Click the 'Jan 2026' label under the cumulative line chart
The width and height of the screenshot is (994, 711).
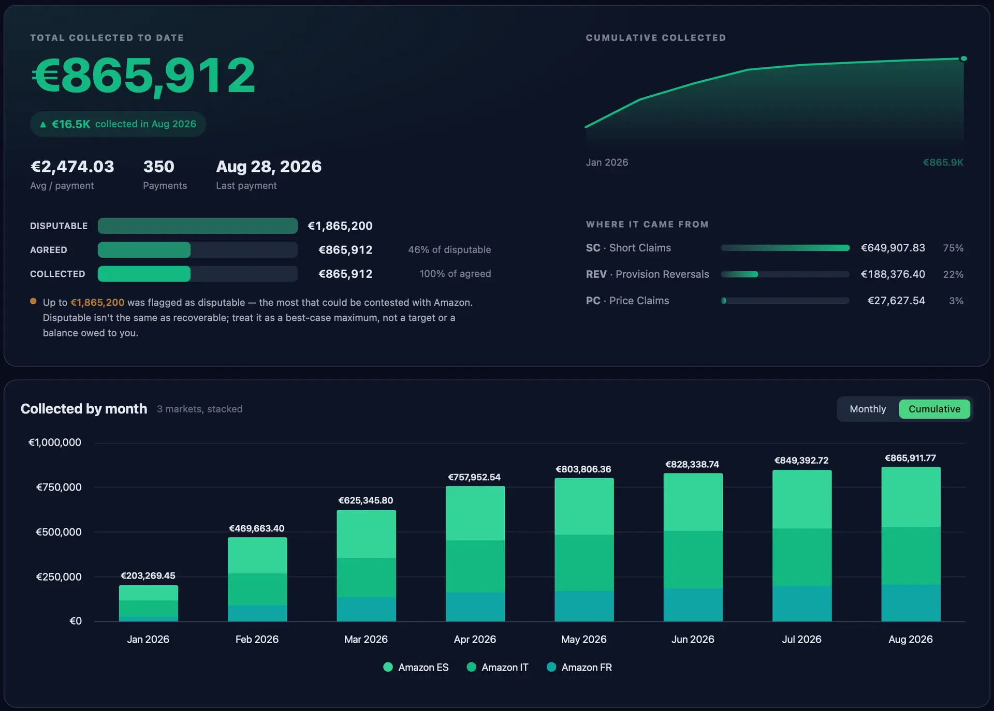(x=607, y=162)
